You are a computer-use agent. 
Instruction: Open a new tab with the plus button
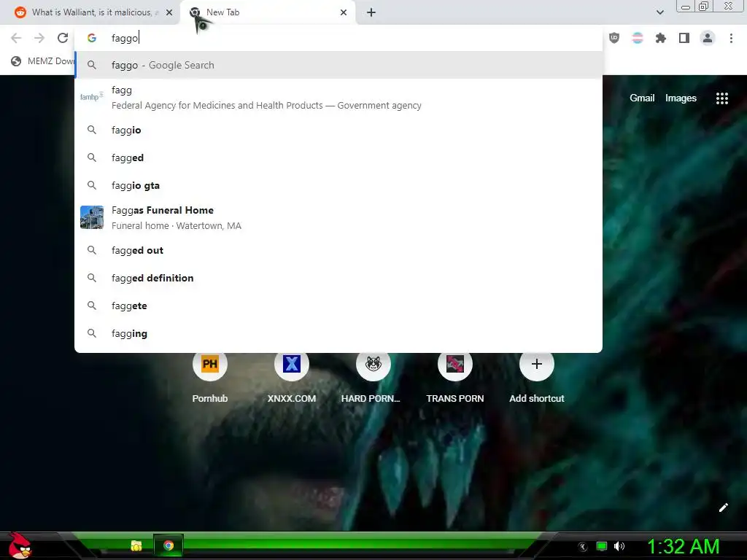point(371,12)
